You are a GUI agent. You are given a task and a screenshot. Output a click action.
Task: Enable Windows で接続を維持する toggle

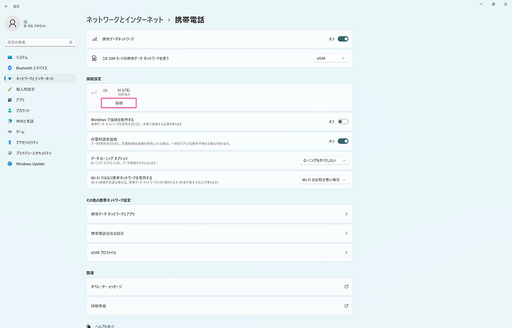tap(343, 121)
